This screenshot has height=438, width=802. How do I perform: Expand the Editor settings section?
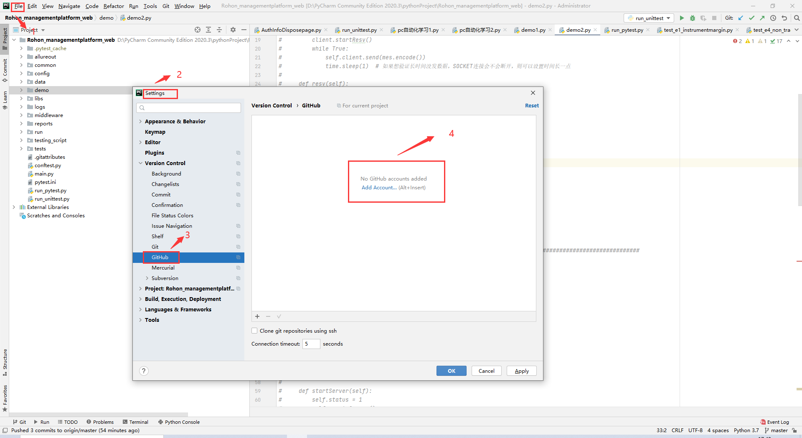click(x=140, y=142)
